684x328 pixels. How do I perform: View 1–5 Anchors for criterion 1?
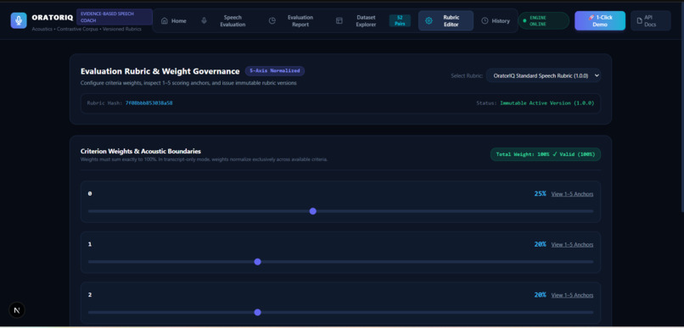(572, 245)
